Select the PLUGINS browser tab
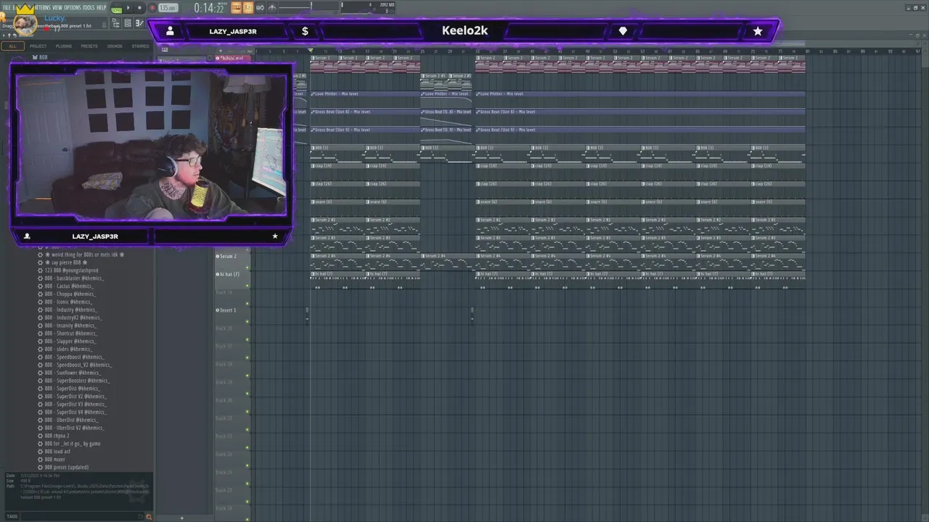 [x=64, y=46]
